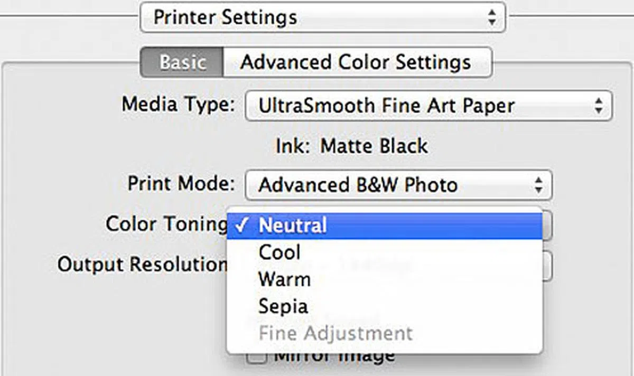Click the checkmark beside Neutral
Viewport: 634px width, 376px height.
(241, 226)
